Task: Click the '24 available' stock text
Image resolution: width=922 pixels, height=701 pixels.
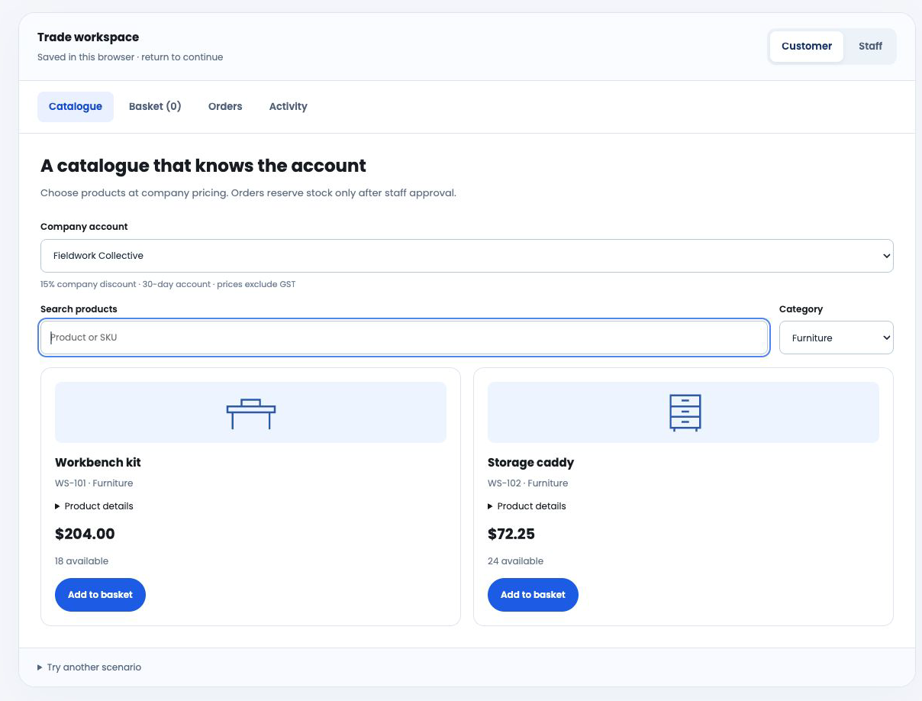Action: (515, 561)
